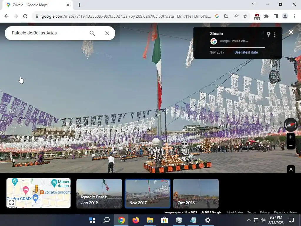Select the Nov 2017 thumbnail

point(148,194)
